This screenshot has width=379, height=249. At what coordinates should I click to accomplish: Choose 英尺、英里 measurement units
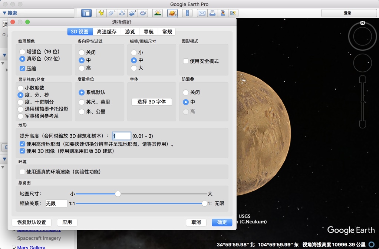coord(82,102)
